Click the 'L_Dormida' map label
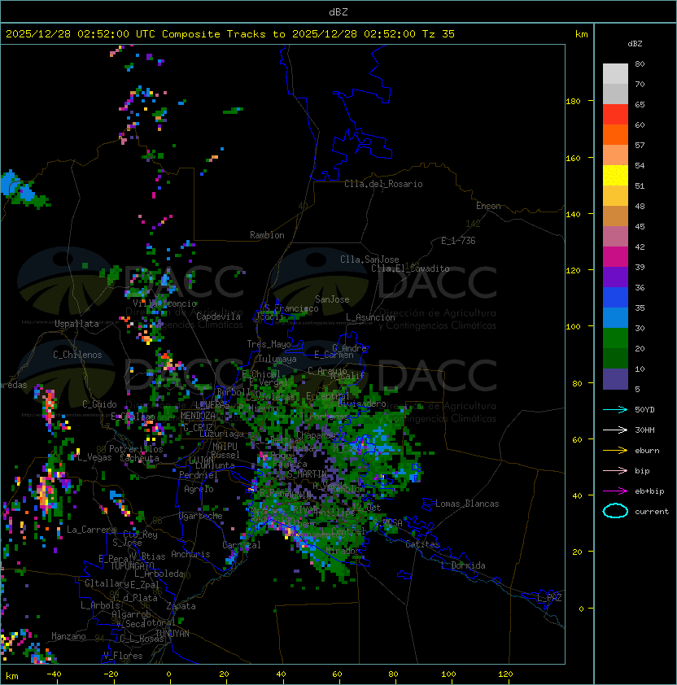 [x=463, y=565]
